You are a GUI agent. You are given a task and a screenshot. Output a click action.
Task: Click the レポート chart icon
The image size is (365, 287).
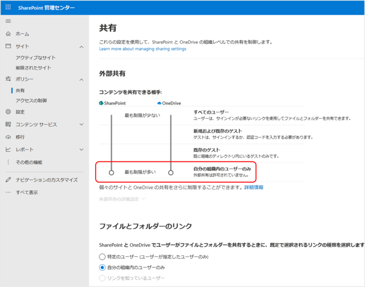(x=8, y=150)
